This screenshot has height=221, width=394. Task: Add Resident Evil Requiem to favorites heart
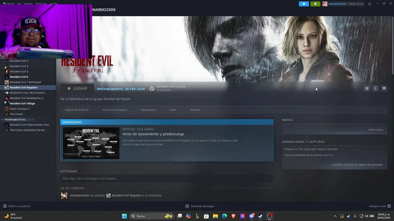click(384, 88)
